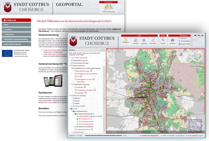Open the Fachthemen menu item
Viewport: 209px width, 141px height.
pos(16,34)
